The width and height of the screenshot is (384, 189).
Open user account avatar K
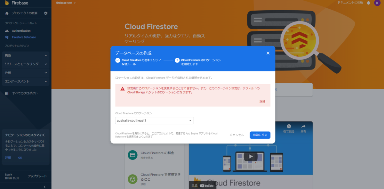click(x=377, y=3)
